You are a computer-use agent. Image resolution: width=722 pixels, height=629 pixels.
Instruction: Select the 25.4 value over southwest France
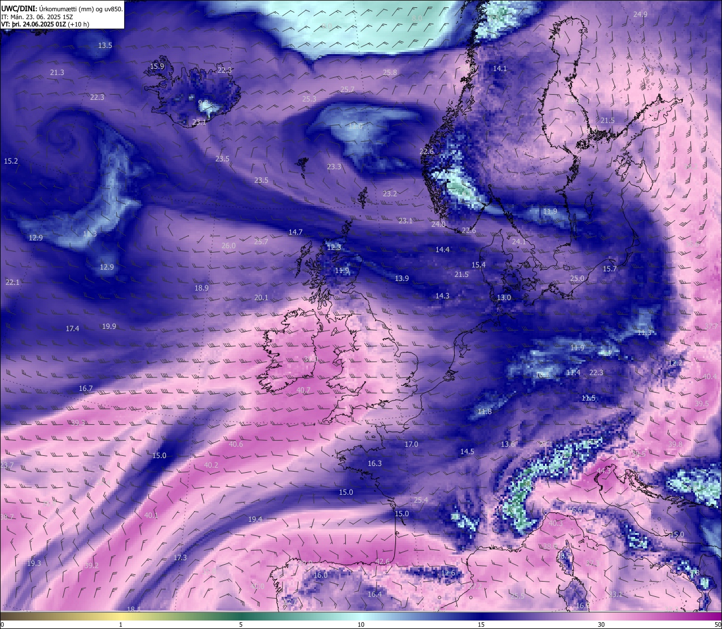(x=421, y=500)
